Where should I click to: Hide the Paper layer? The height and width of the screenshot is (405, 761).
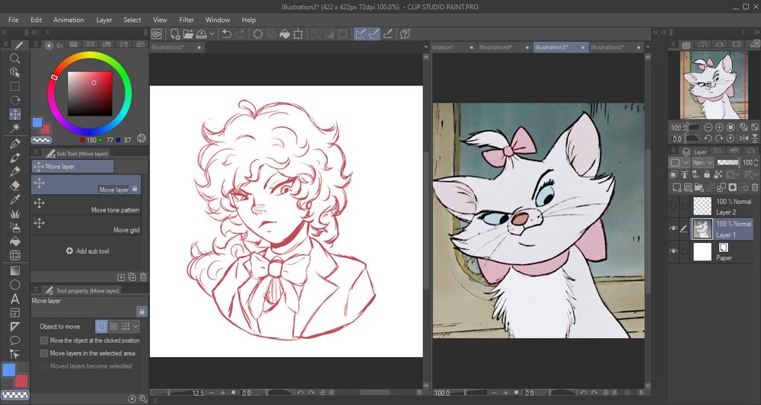pos(673,251)
